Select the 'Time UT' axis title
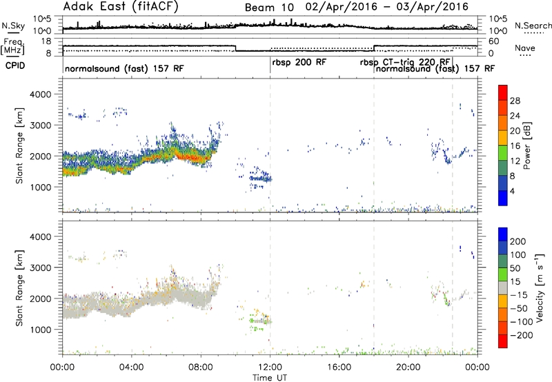Screen dimensions: 552x382 click(x=270, y=377)
